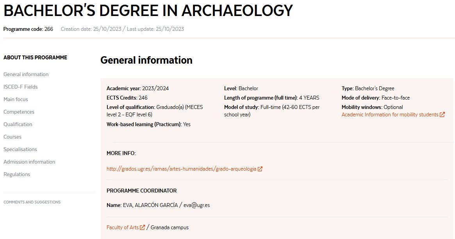This screenshot has height=239, width=455.
Task: Click the Bachelor's Degree in Archaeology title
Action: coord(148,11)
